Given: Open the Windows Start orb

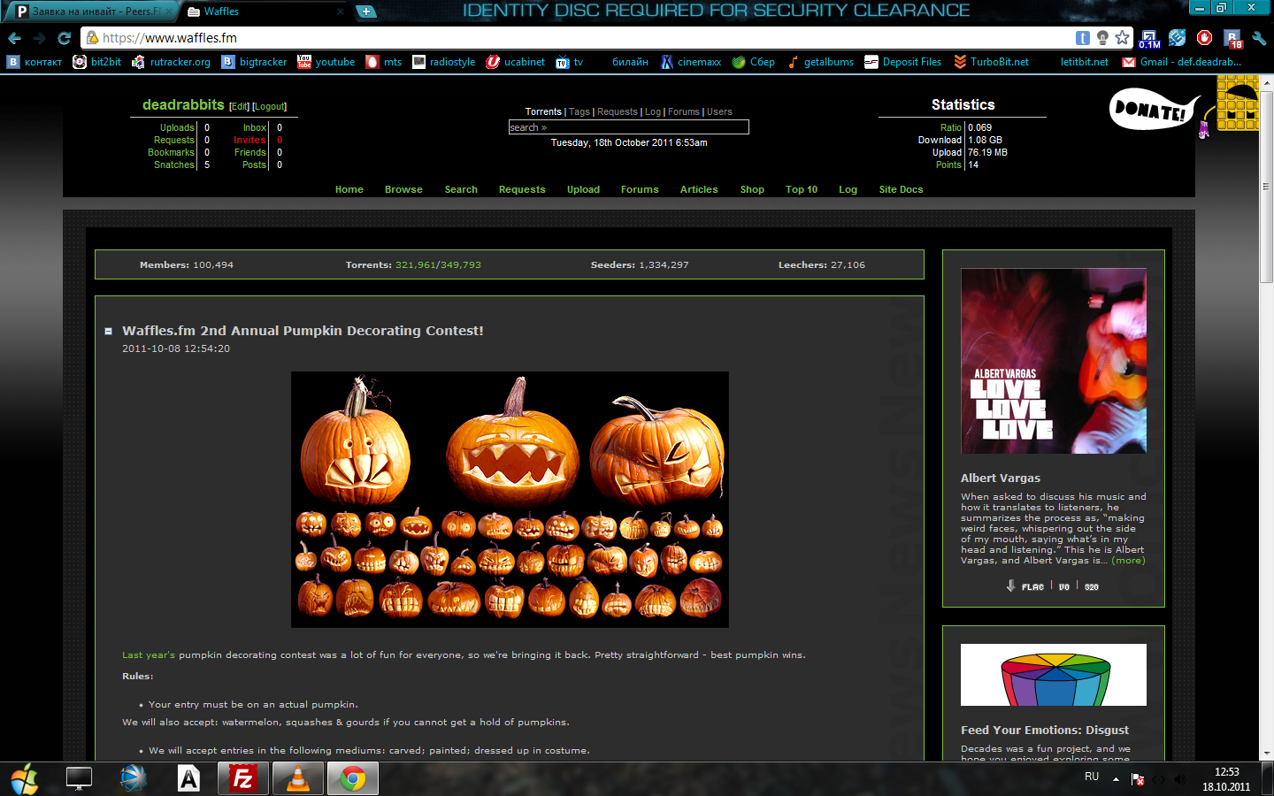Looking at the screenshot, I should point(24,779).
